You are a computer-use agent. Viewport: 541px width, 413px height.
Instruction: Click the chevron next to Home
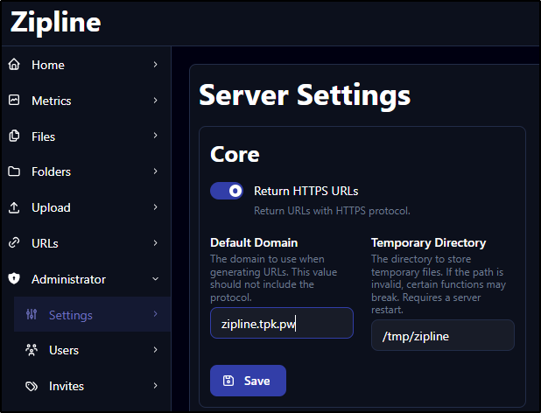[156, 65]
